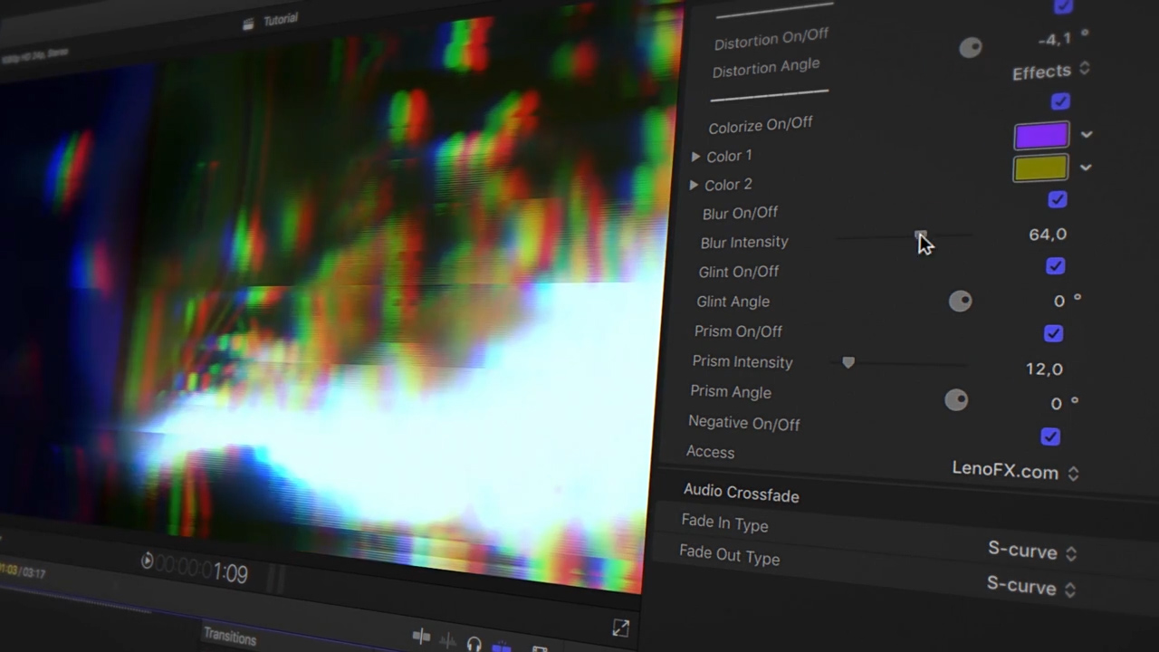Open the Effects popup menu

coord(1050,72)
